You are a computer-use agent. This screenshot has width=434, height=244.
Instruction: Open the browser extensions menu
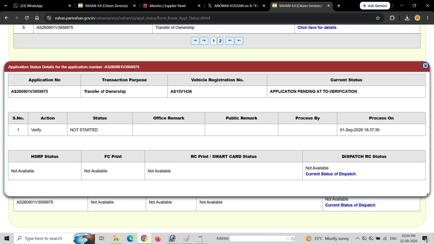392,18
